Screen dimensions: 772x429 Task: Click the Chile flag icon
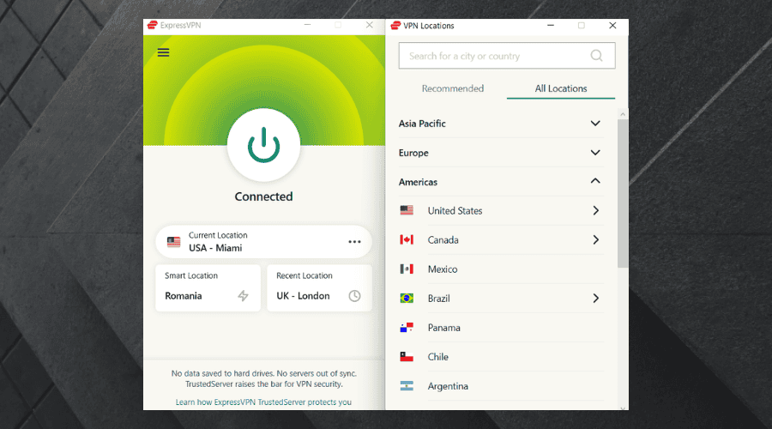(407, 357)
